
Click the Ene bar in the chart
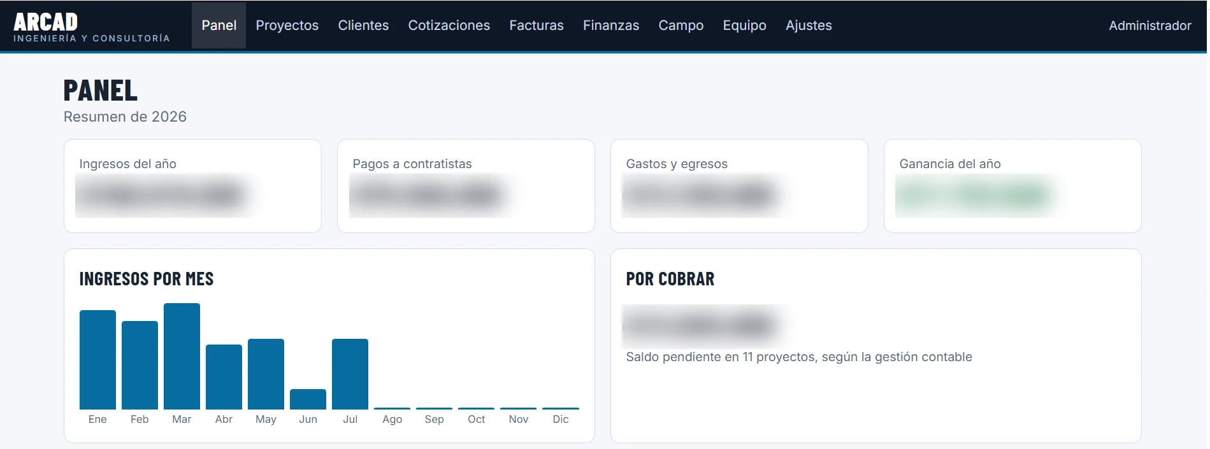(x=97, y=360)
